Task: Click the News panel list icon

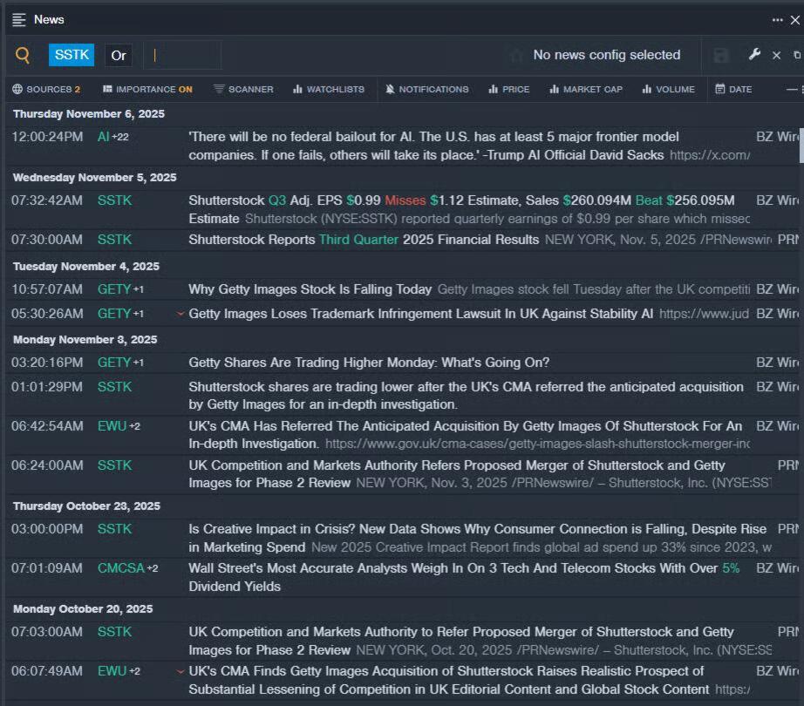Action: (x=19, y=19)
